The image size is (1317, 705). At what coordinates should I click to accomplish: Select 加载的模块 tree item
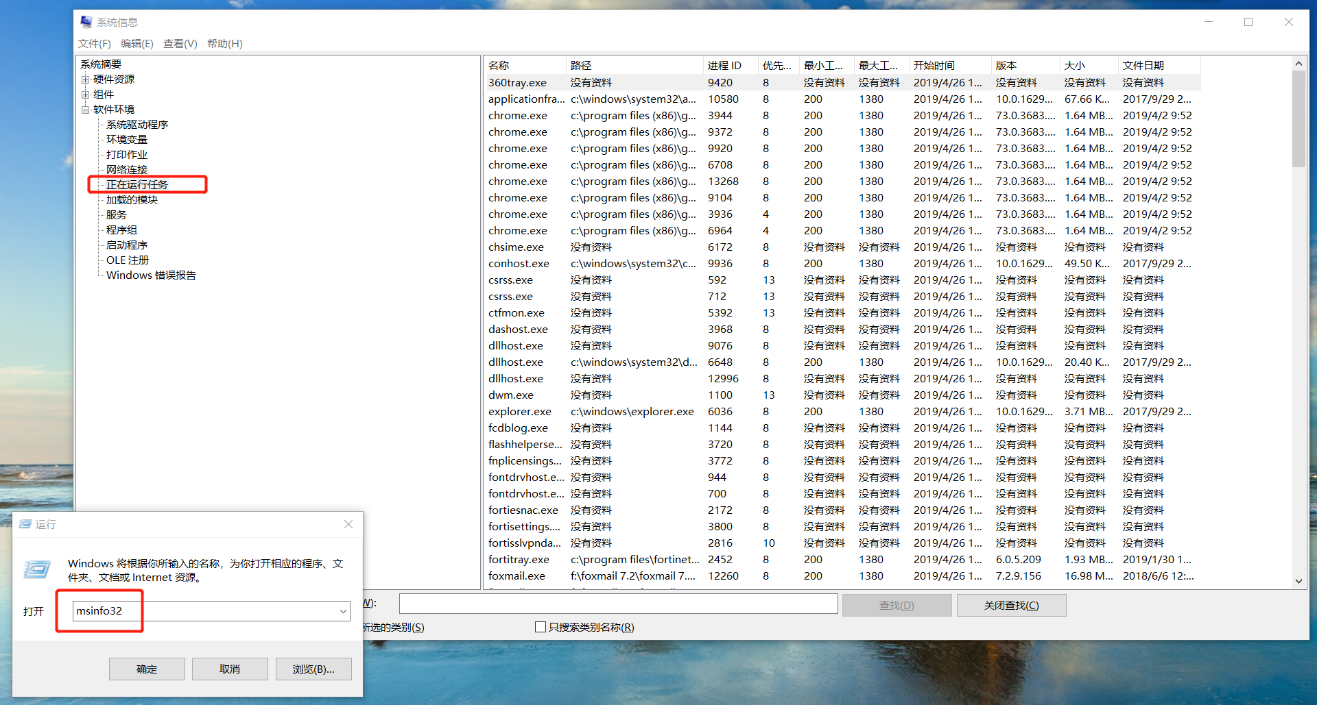[132, 200]
